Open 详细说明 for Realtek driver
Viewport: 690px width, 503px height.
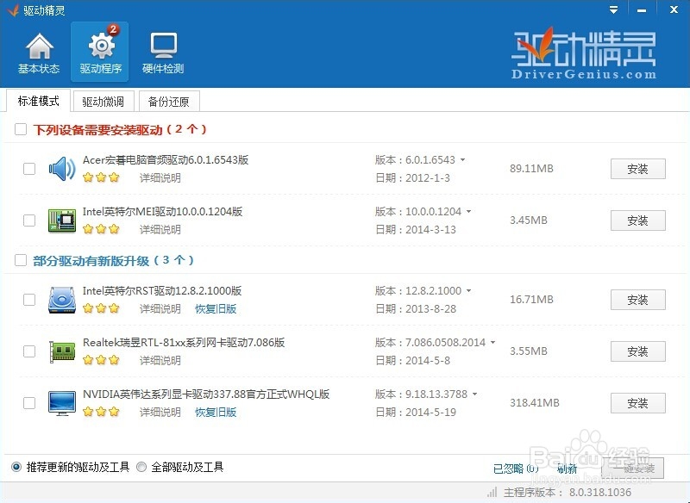pos(160,361)
